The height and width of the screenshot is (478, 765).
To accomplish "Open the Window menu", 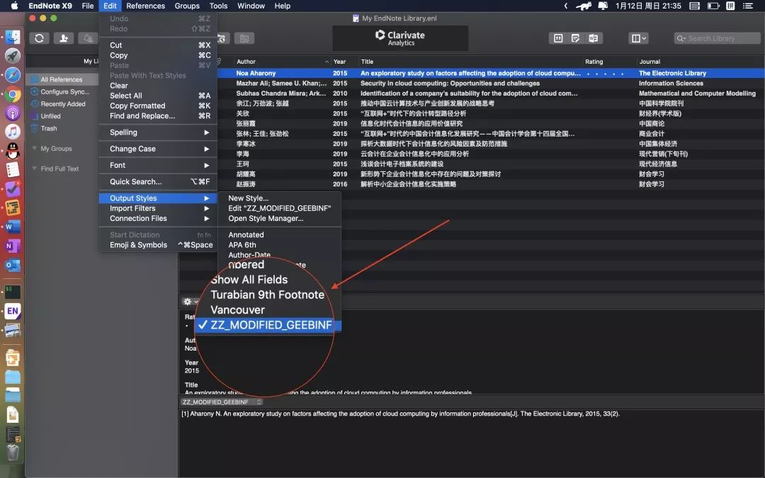I will tap(251, 6).
